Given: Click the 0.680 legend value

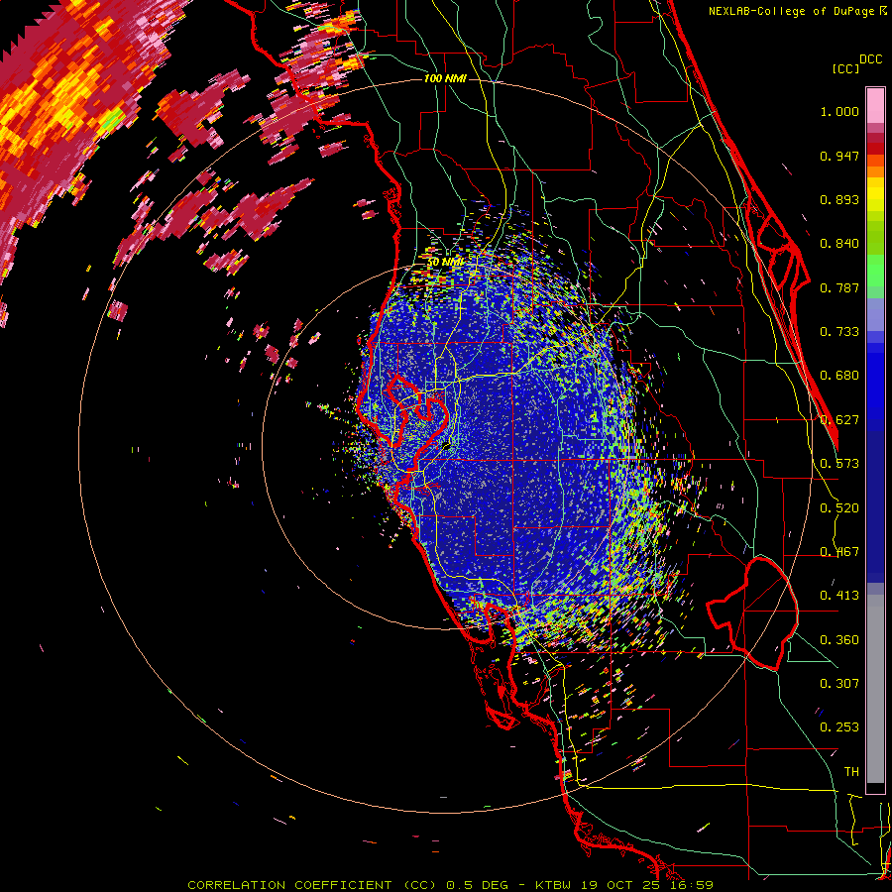Looking at the screenshot, I should [x=839, y=376].
